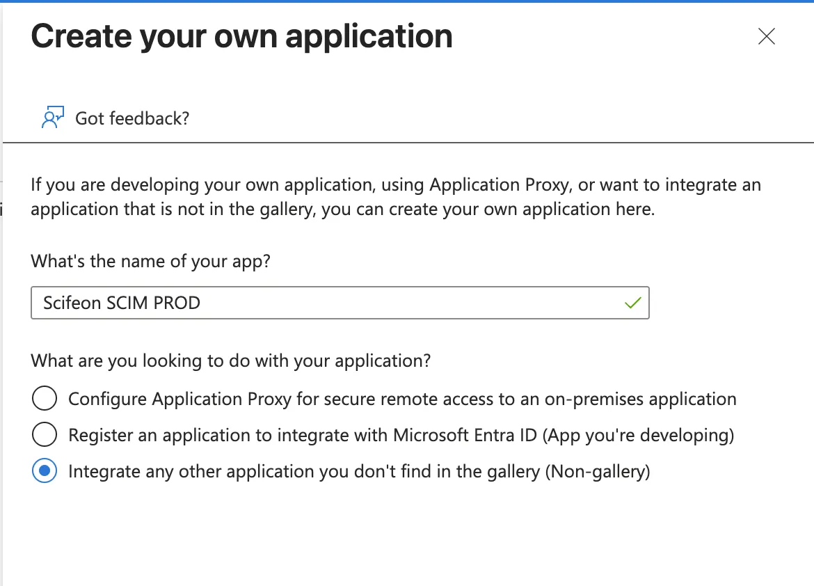Click the person-with-chat feedback symbol
This screenshot has width=814, height=586.
coord(51,117)
